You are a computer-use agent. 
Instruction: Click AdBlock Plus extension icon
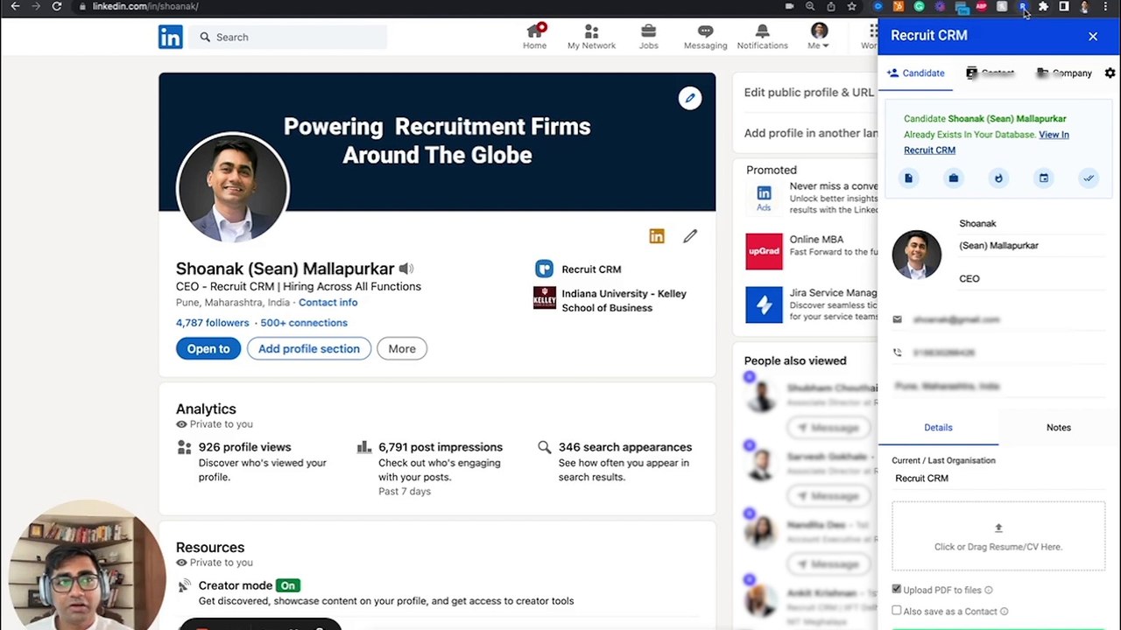[981, 6]
